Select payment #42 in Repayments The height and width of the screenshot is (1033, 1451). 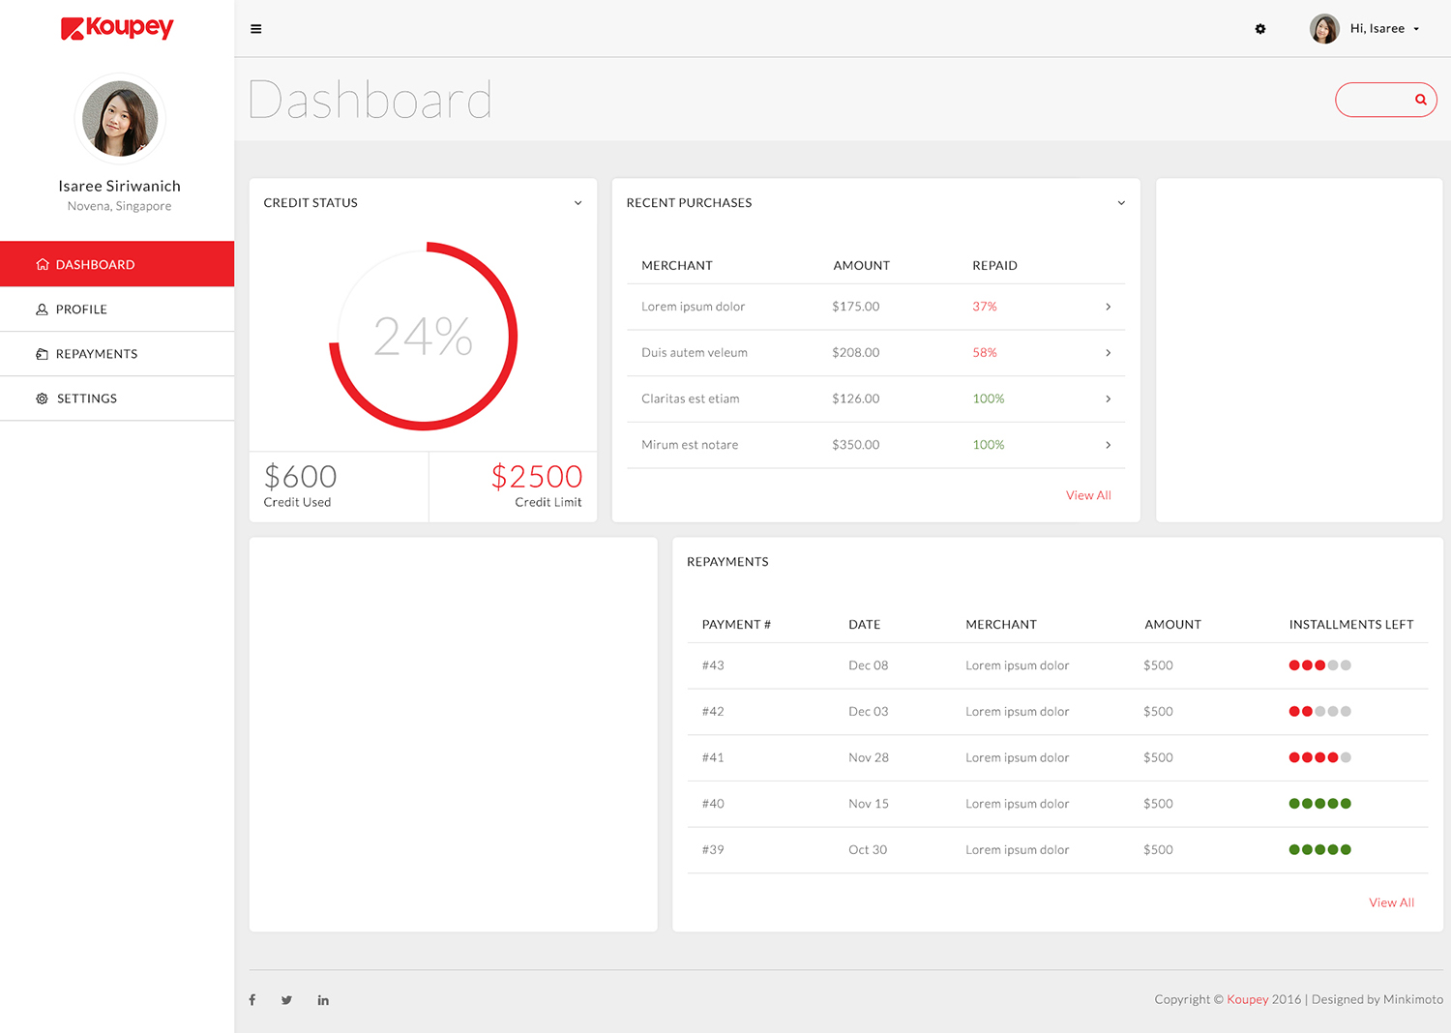(x=713, y=712)
